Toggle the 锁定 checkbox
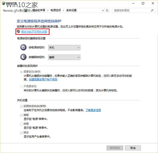 click(x=22, y=133)
